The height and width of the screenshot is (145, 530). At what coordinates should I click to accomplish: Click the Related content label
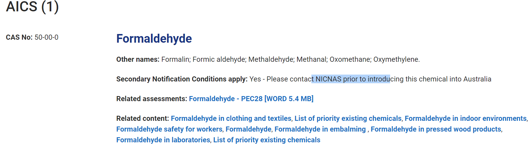click(143, 118)
